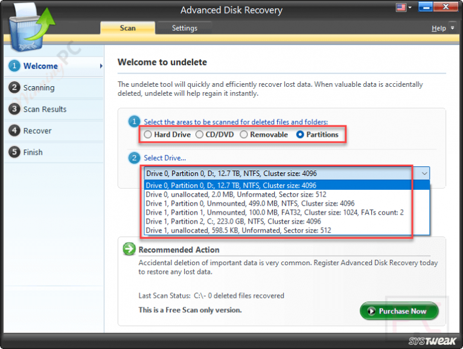Select the Partitions radio button
The height and width of the screenshot is (349, 463).
(300, 134)
